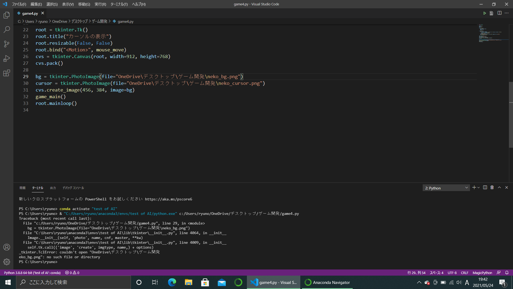
Task: Open the Explorer view in activity bar
Action: pos(7,15)
